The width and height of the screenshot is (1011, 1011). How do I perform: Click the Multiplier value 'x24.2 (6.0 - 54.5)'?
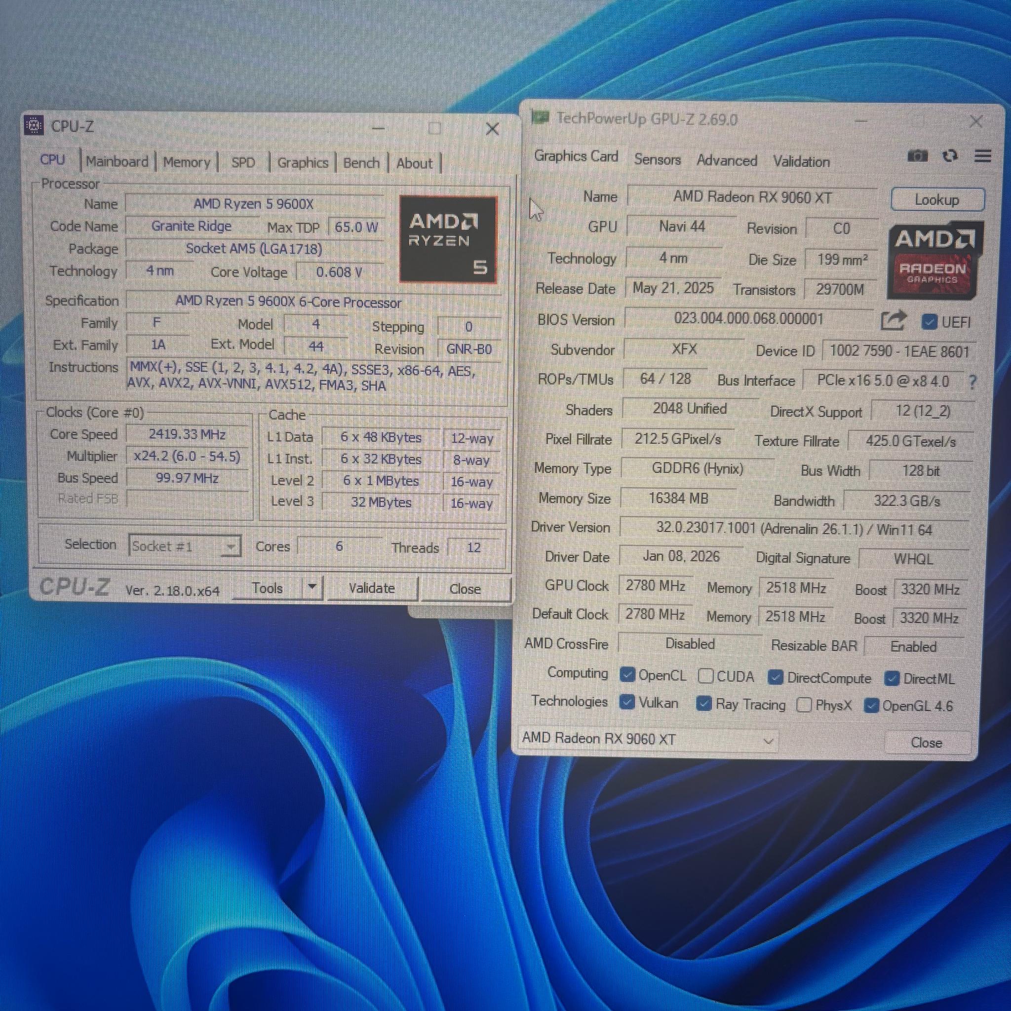[x=187, y=456]
